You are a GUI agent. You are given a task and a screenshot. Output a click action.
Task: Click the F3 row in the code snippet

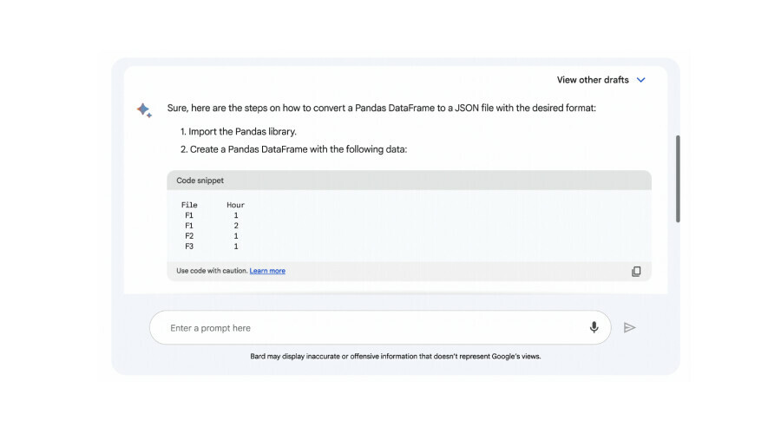tap(188, 247)
